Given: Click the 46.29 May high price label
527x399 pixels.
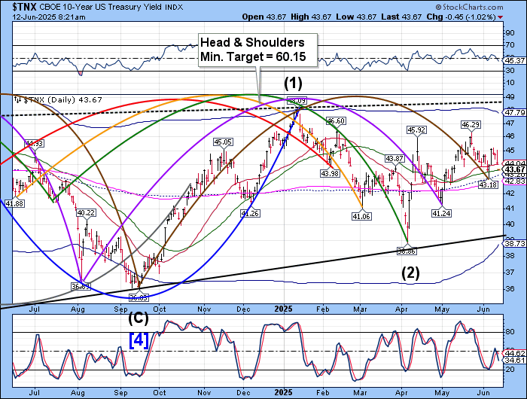Looking at the screenshot, I should click(x=471, y=124).
